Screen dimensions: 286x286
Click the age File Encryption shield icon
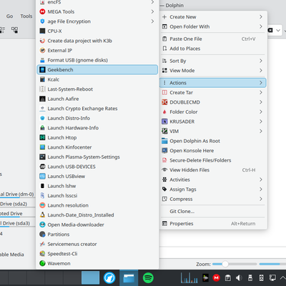42,21
